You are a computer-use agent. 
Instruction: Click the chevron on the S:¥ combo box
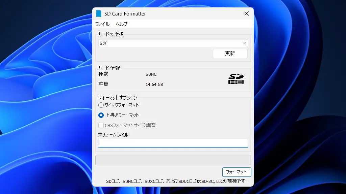click(x=245, y=43)
